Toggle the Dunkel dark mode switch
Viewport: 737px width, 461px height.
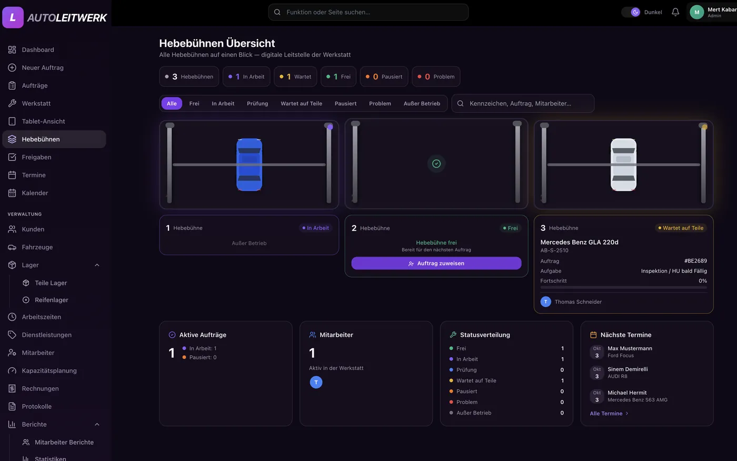coord(631,12)
